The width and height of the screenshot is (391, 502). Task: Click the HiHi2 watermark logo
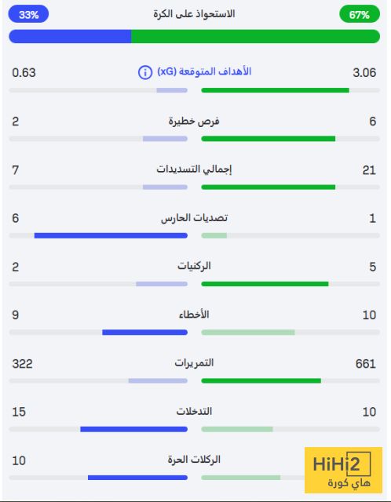point(343,470)
